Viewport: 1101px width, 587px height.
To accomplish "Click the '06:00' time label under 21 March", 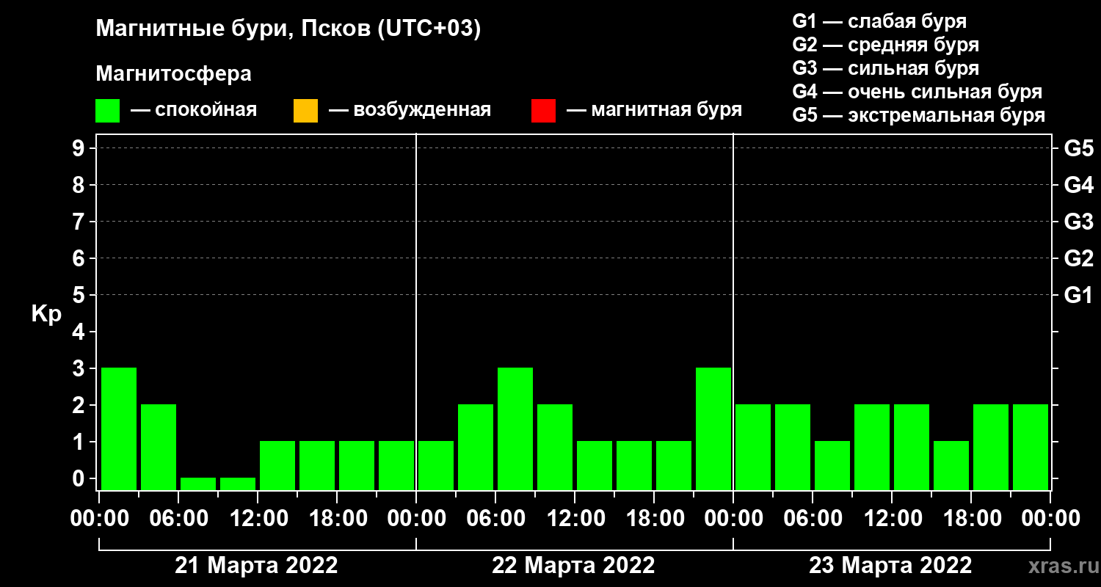I will tap(179, 518).
